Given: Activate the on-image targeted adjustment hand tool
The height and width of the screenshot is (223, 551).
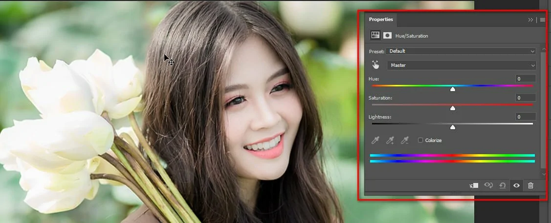Looking at the screenshot, I should [375, 65].
